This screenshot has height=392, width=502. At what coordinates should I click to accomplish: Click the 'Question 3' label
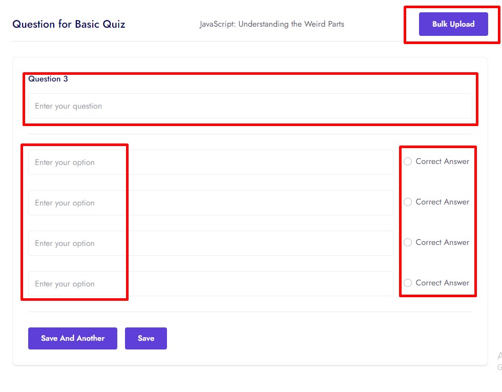[x=48, y=79]
